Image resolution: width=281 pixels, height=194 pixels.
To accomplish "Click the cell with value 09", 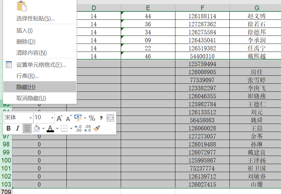I will point(148,40).
